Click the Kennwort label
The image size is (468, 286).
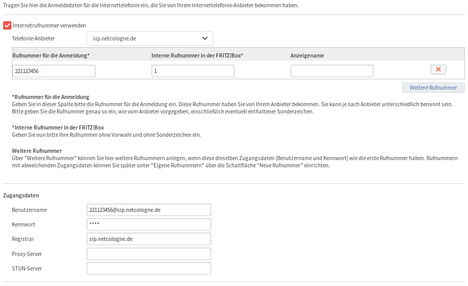pos(23,225)
